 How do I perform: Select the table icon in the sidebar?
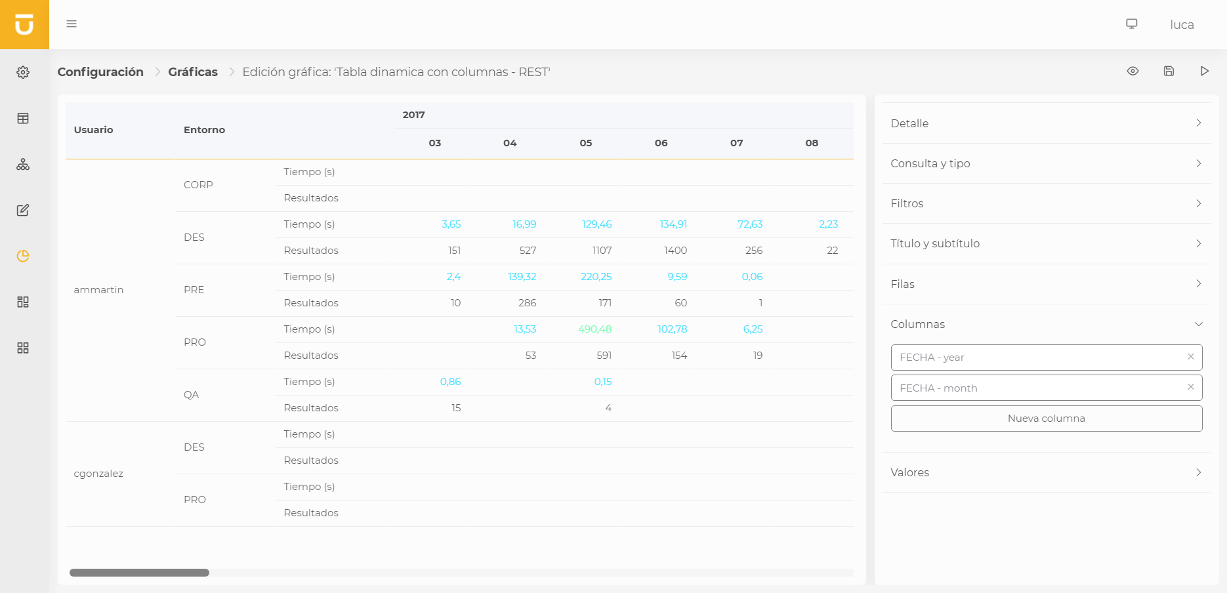[23, 118]
